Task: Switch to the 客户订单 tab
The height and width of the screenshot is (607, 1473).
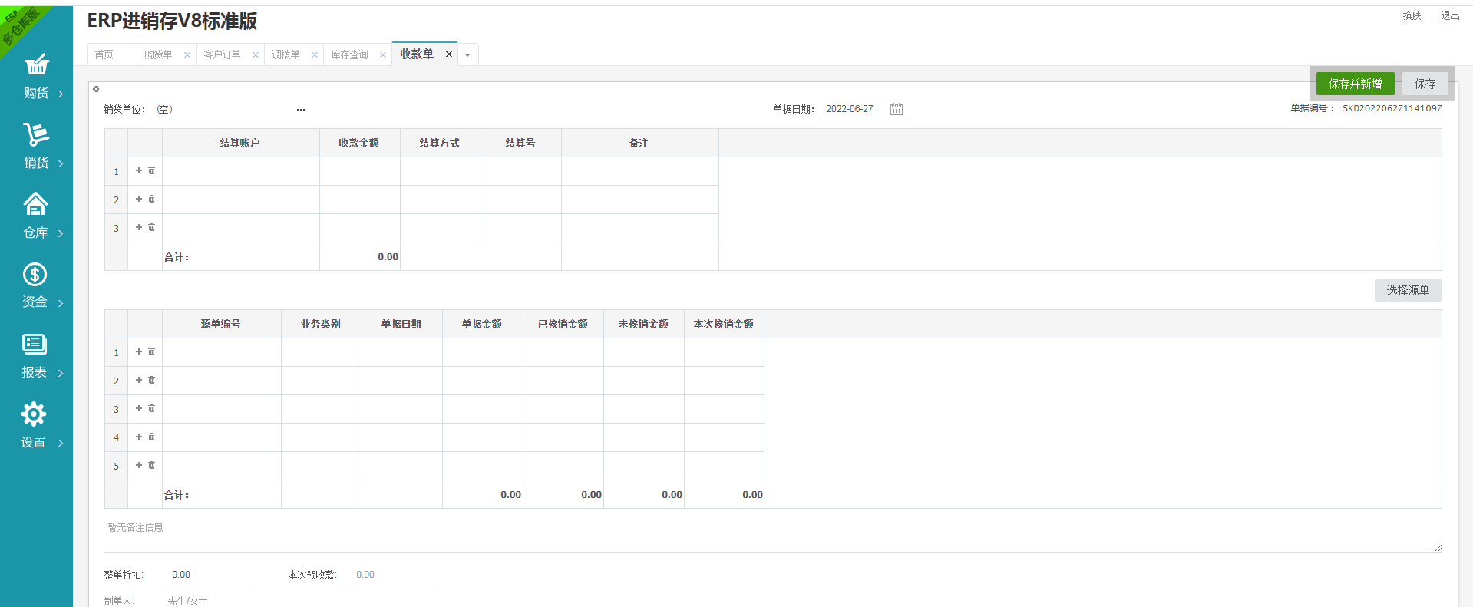Action: 222,54
